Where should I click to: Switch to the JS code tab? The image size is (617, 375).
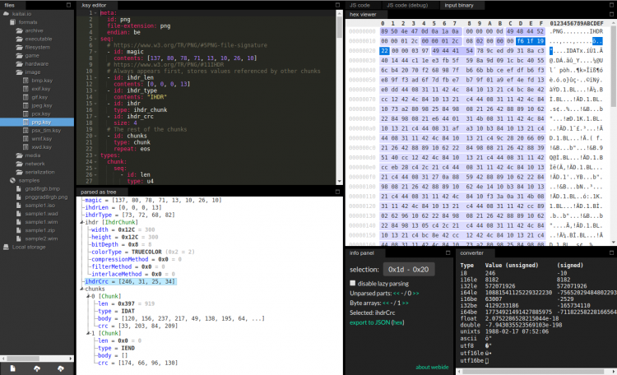(x=360, y=5)
